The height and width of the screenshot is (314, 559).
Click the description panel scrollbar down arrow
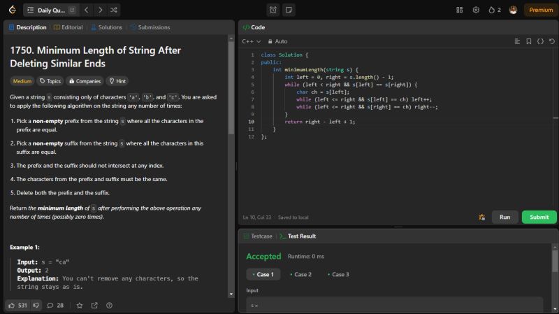pos(231,294)
